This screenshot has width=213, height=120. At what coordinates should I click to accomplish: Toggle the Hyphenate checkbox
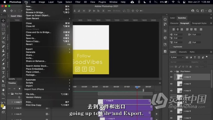pos(171,47)
